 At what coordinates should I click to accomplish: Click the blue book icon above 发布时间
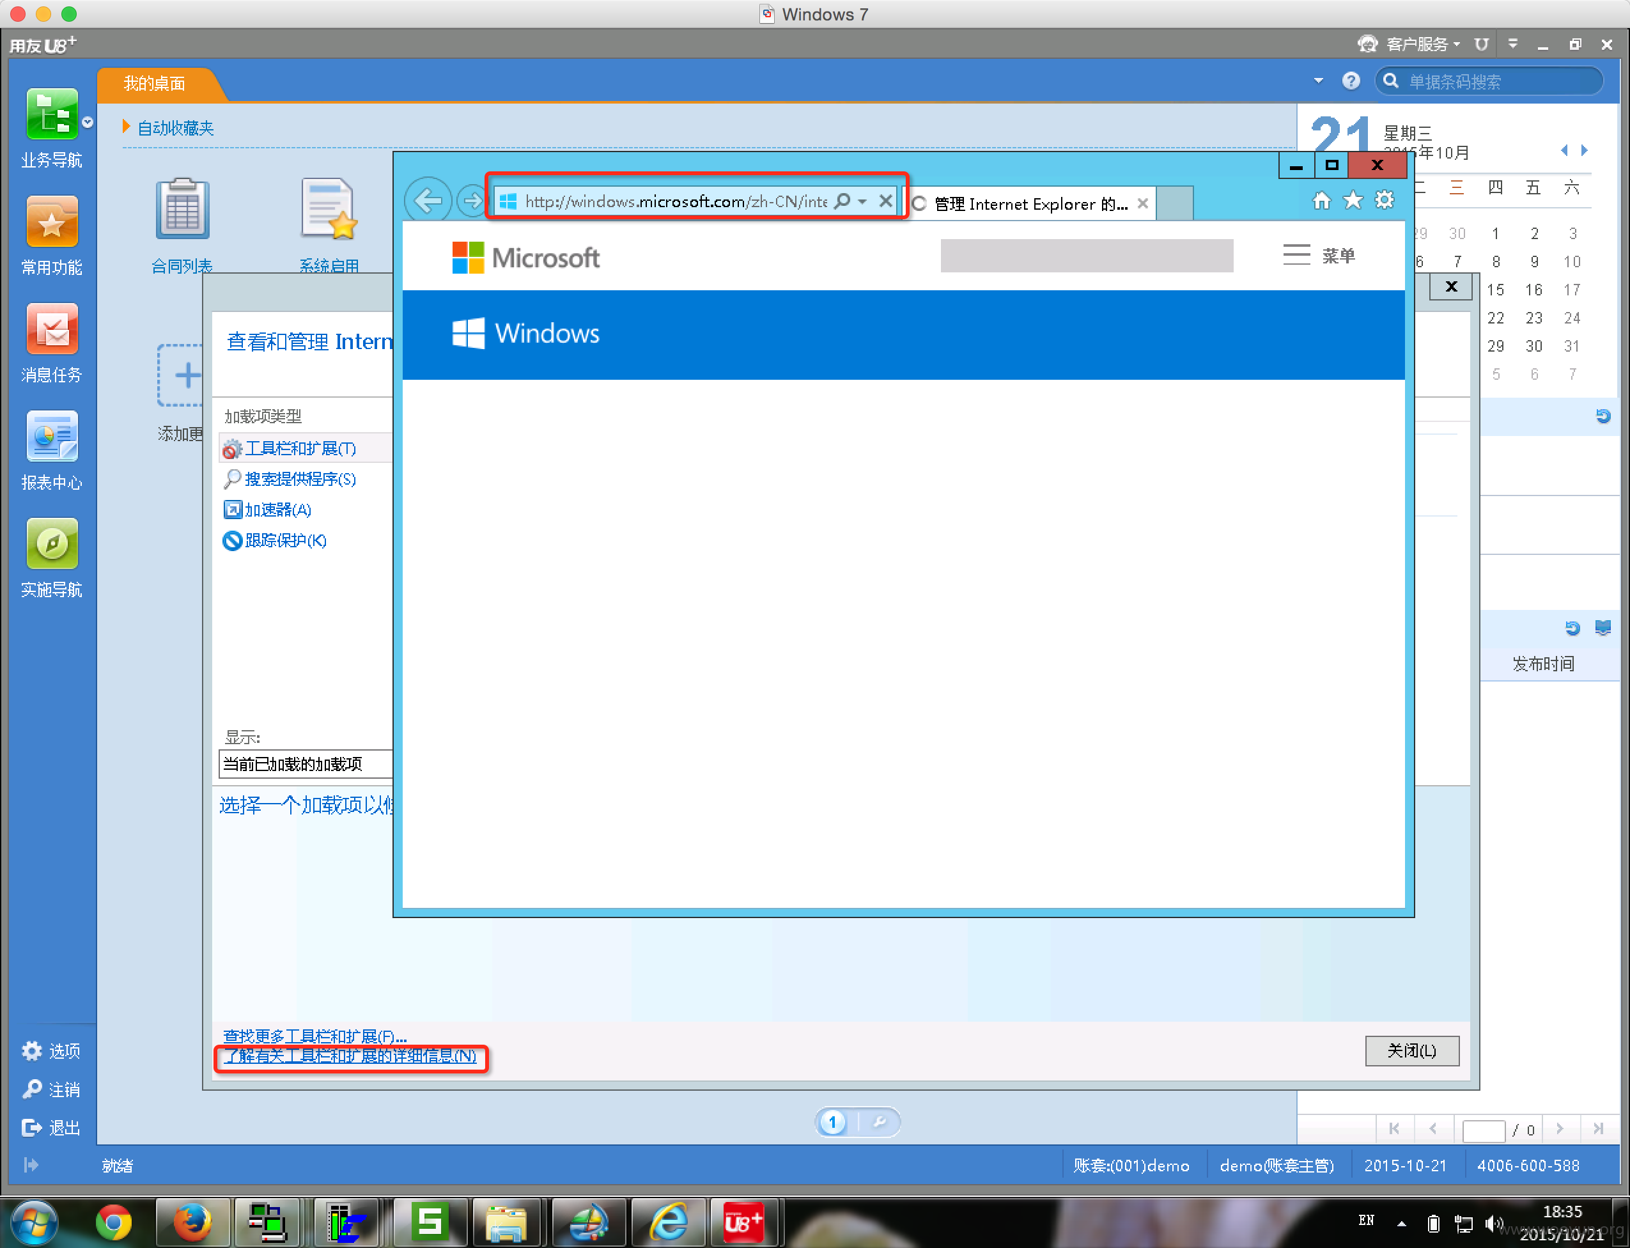pos(1603,628)
